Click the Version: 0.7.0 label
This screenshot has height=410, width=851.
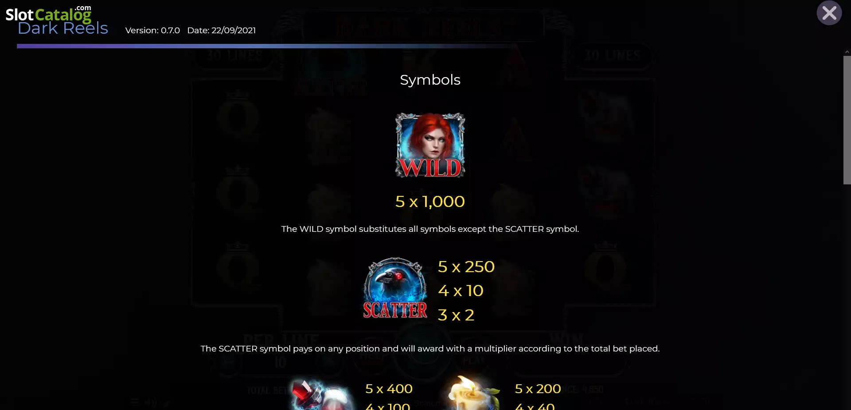[x=152, y=31]
